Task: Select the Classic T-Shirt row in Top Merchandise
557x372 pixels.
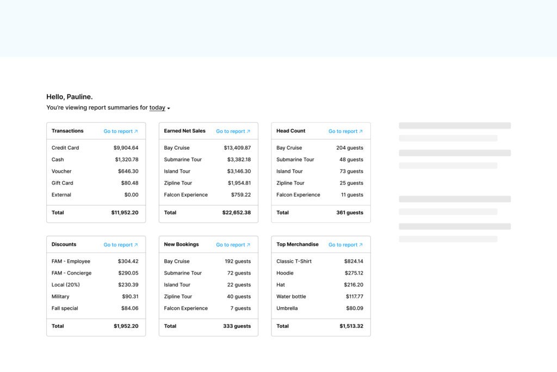Action: 320,261
